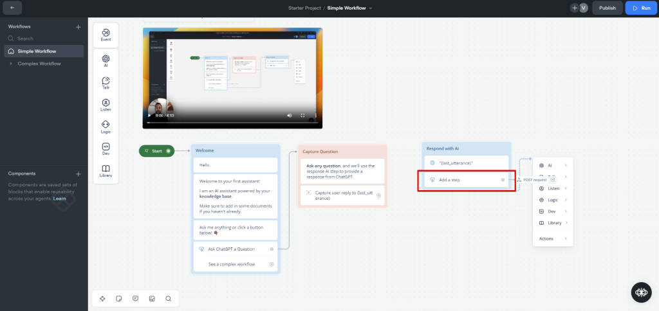Image resolution: width=659 pixels, height=311 pixels.
Task: Toggle fullscreen on the tutorial video
Action: coord(302,116)
